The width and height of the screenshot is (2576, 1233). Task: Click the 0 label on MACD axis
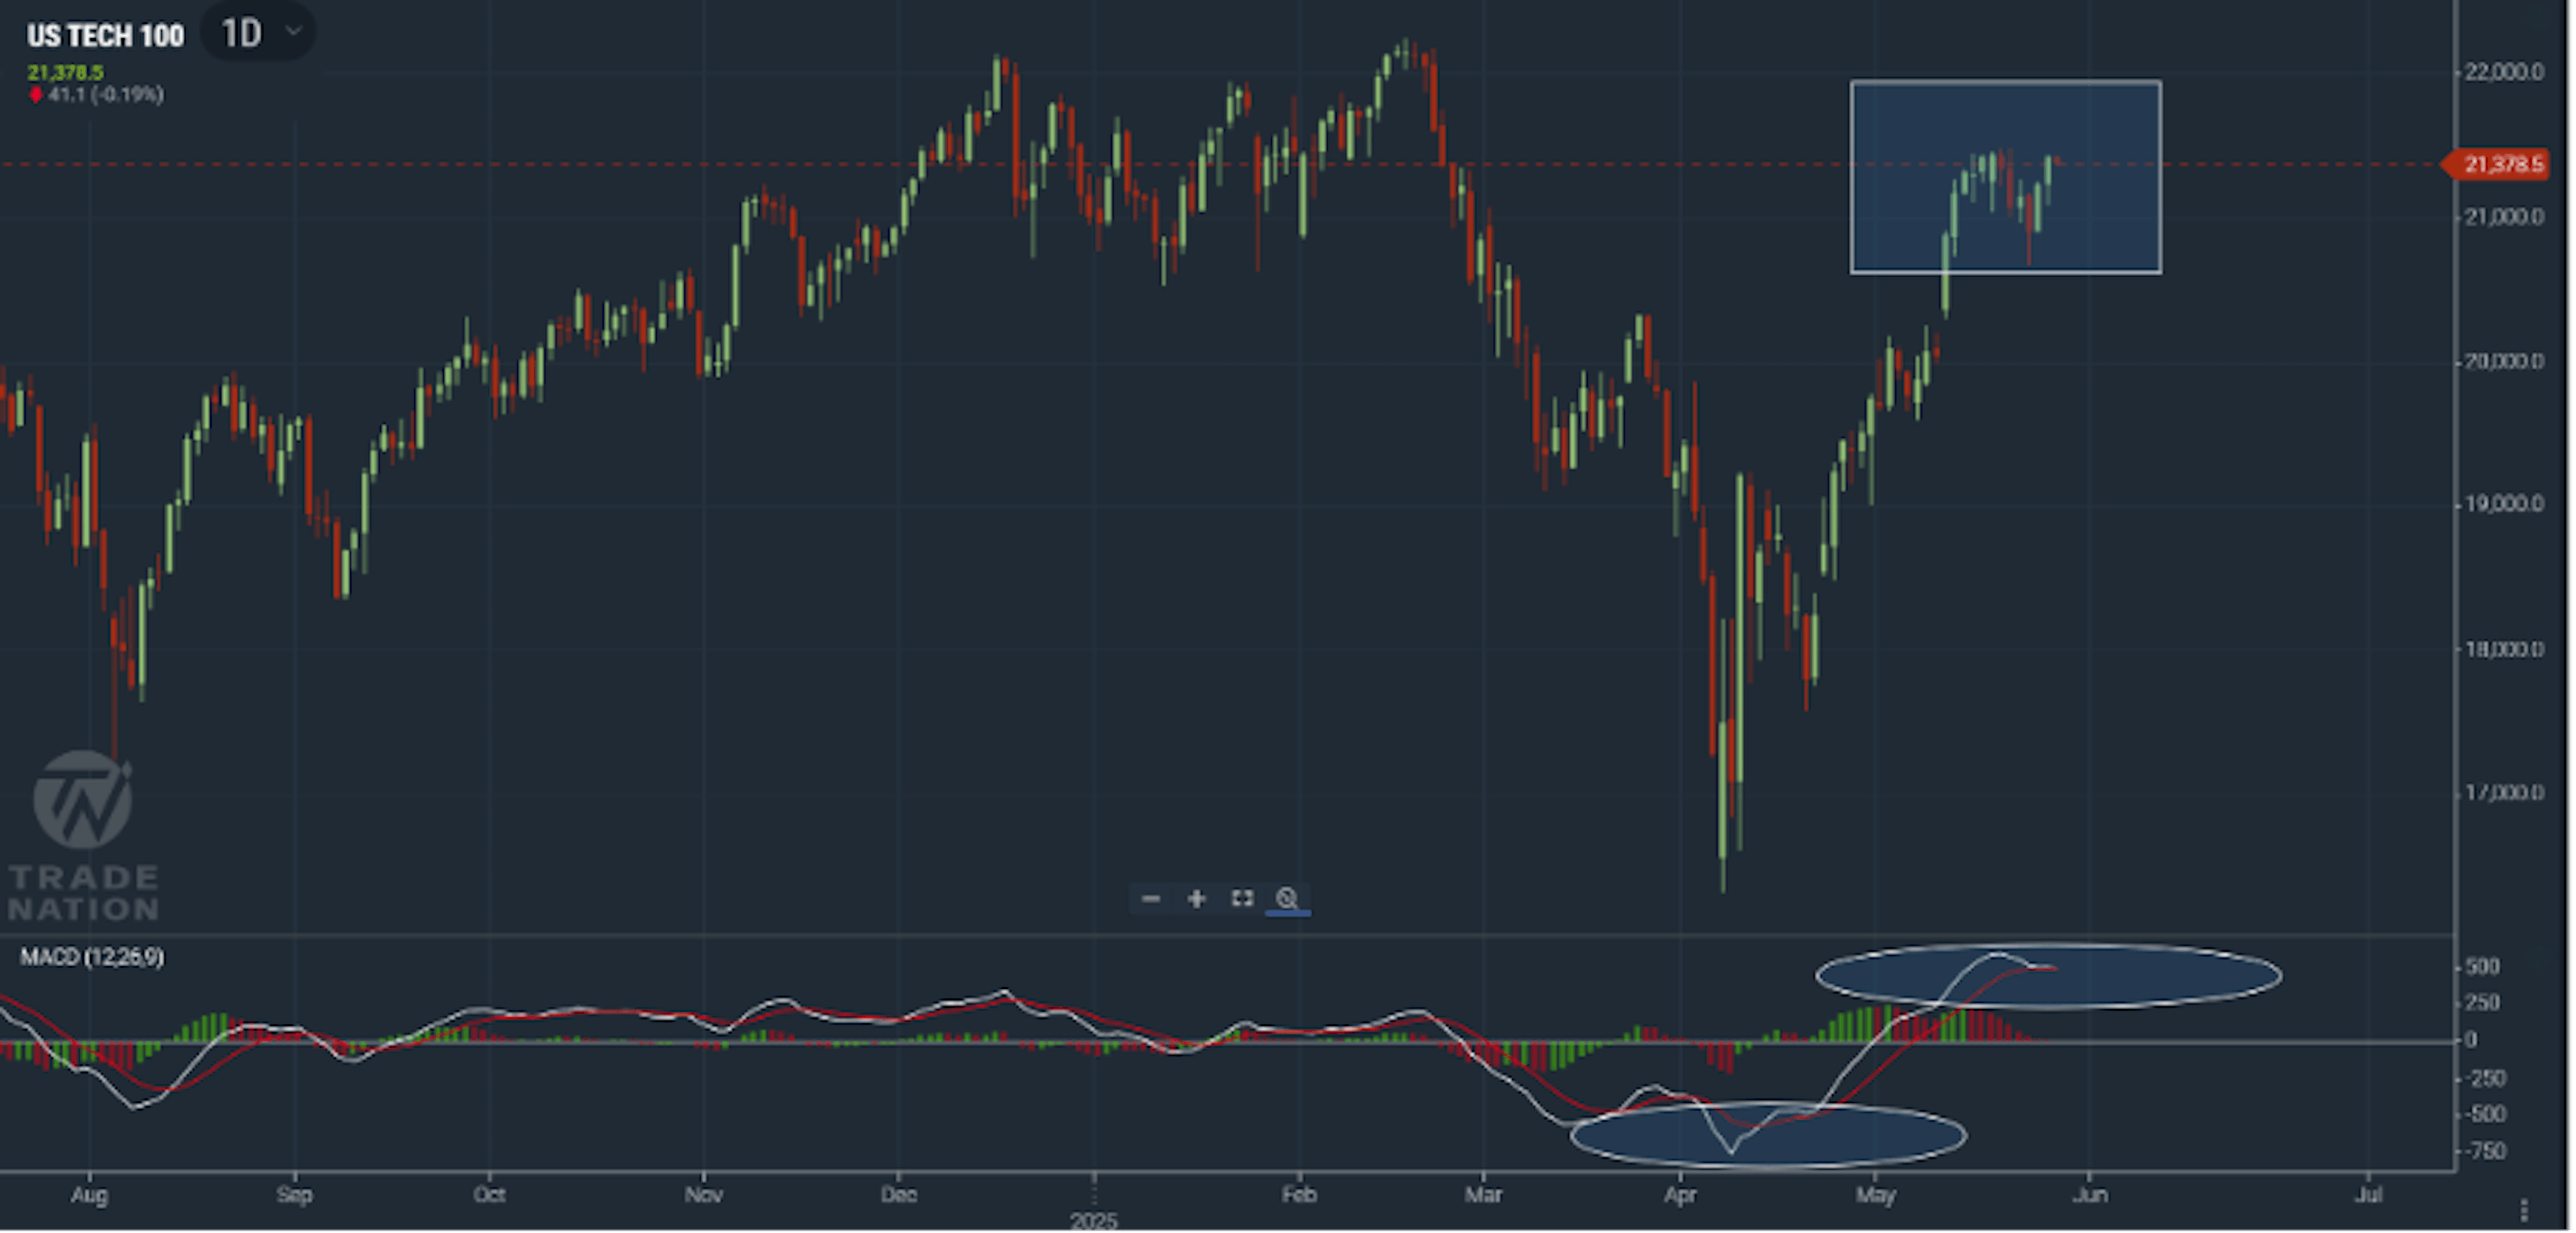click(2471, 1040)
